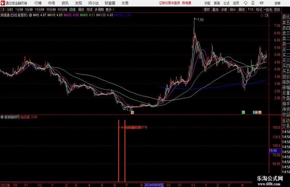This screenshot has height=187, width=290.
Task: Open the 功能 menu
Action: [207, 3]
